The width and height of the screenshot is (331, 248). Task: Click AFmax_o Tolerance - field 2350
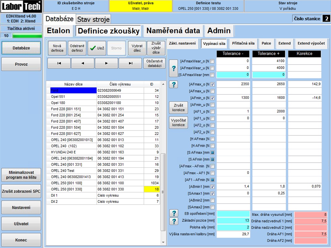pyautogui.click(x=233, y=84)
